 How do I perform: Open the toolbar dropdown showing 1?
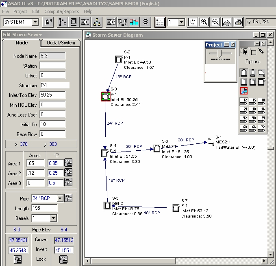click(x=181, y=22)
